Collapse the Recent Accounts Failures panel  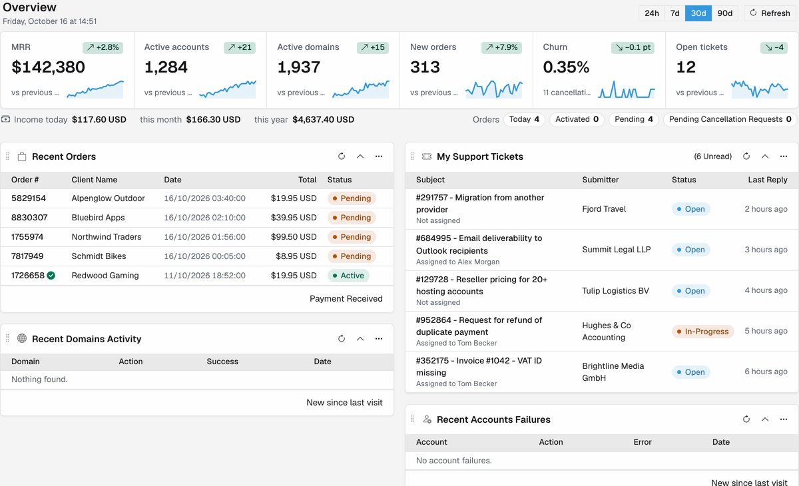765,419
